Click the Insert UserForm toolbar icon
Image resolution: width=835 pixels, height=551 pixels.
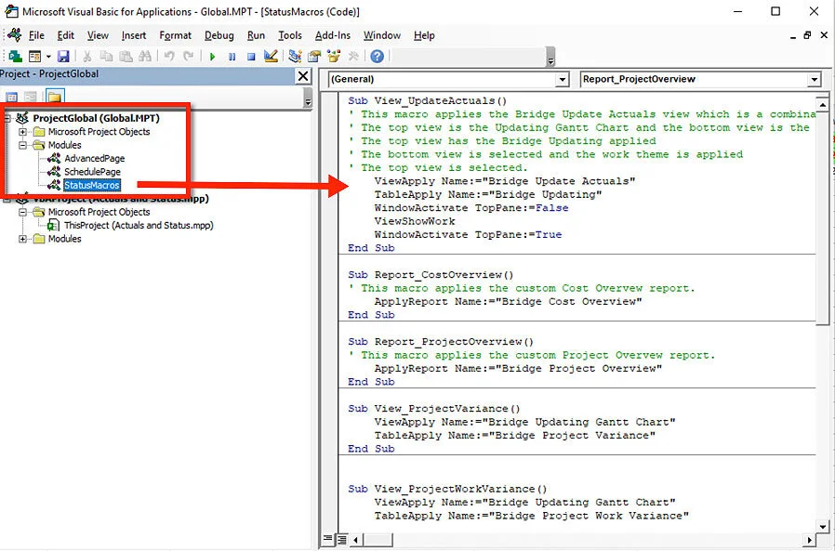35,56
